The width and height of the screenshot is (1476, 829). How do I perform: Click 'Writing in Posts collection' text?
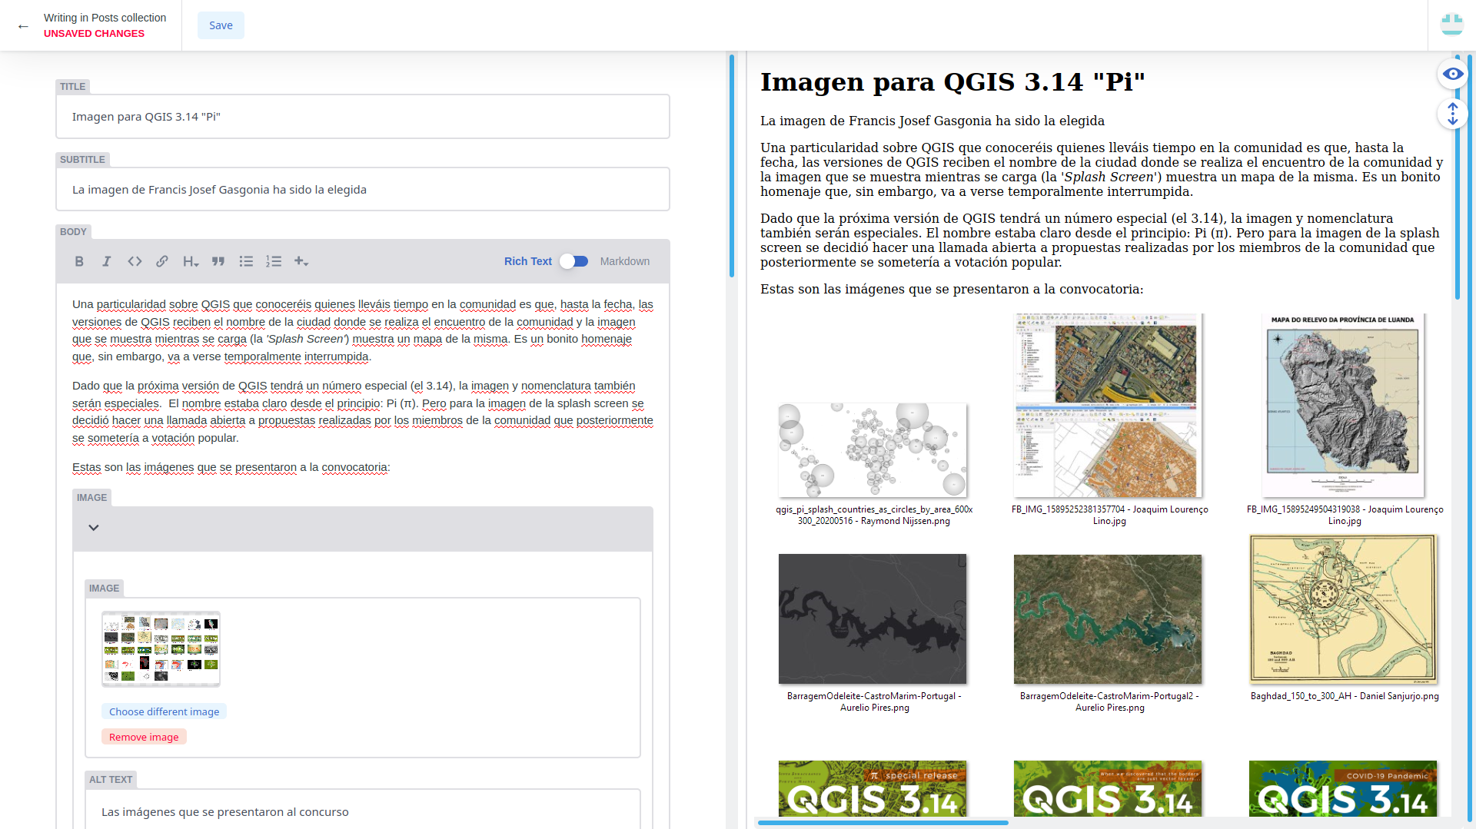105,18
